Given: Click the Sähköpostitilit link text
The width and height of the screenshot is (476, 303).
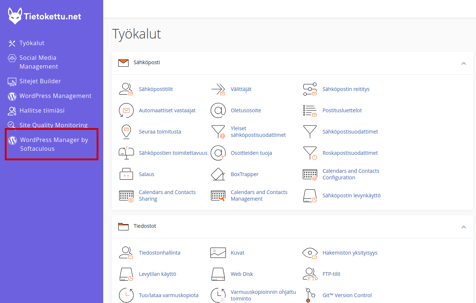Looking at the screenshot, I should 156,89.
